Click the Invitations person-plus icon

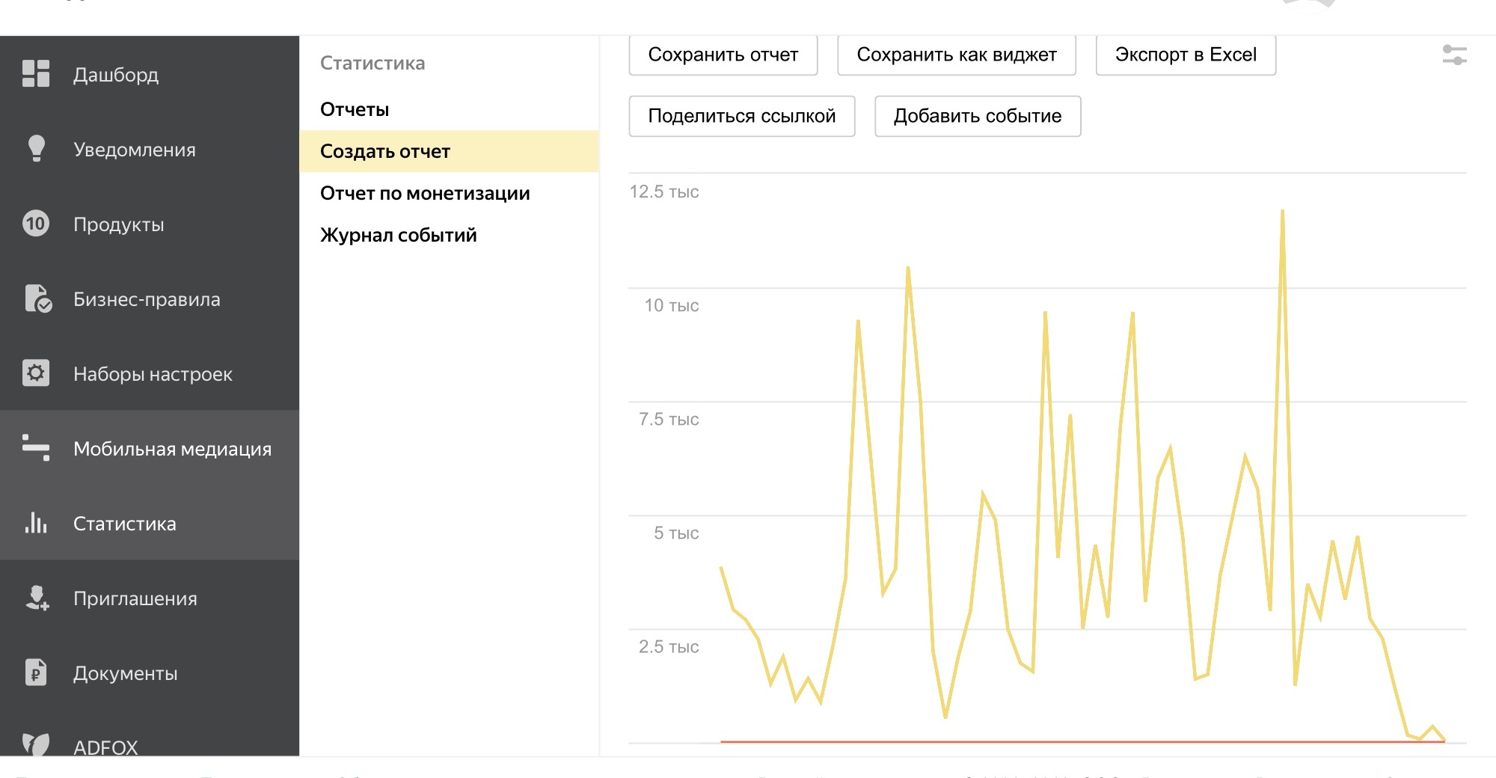(x=37, y=598)
